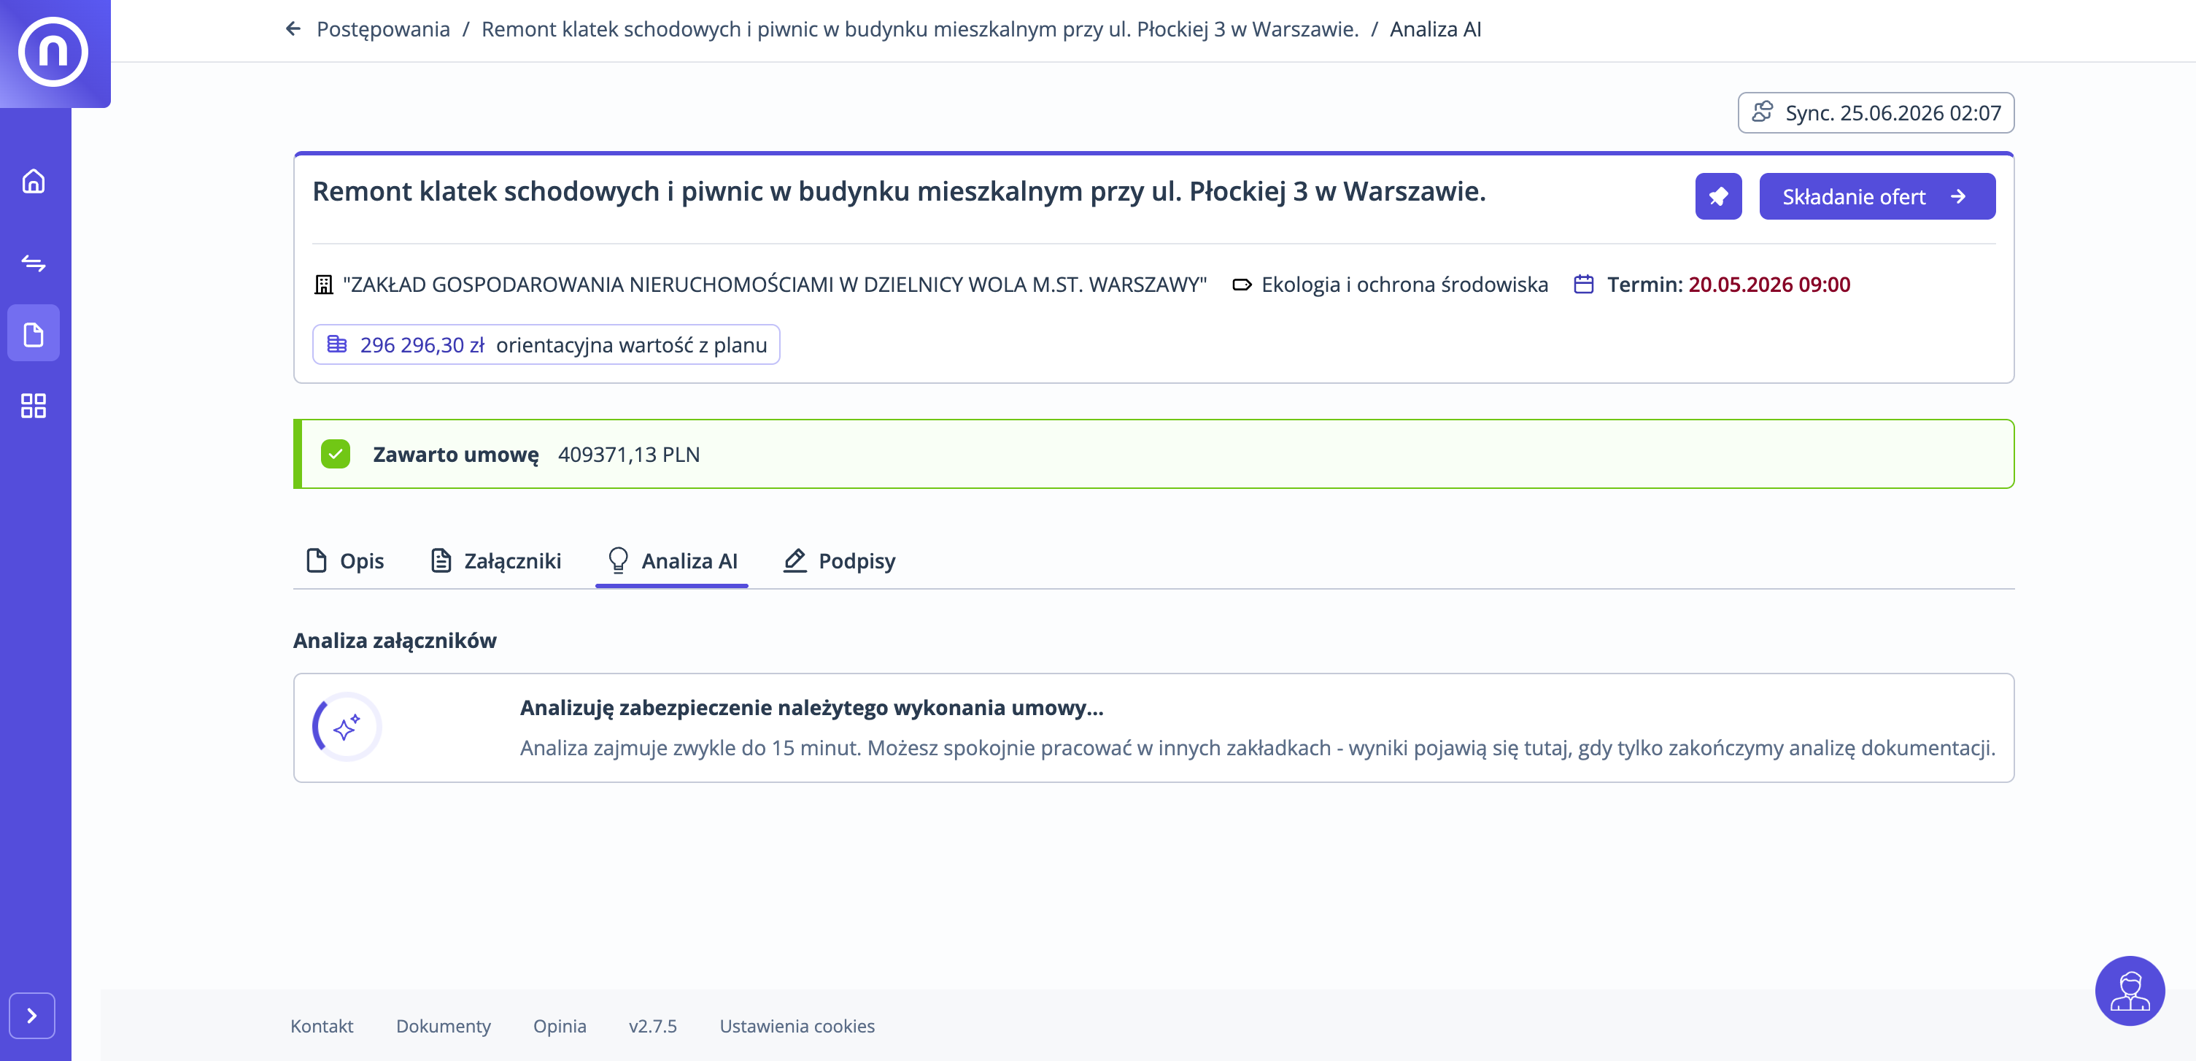This screenshot has height=1061, width=2196.
Task: Click the back arrow in breadcrumb
Action: coord(293,29)
